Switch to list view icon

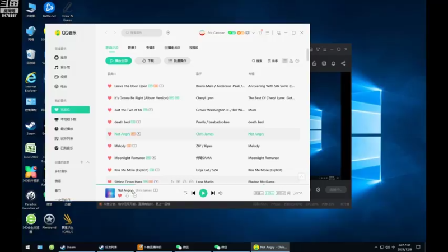coord(284,61)
